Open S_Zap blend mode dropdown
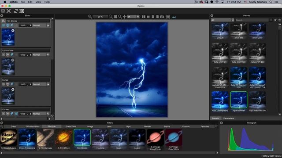This screenshot has width=282, height=158. point(41,84)
